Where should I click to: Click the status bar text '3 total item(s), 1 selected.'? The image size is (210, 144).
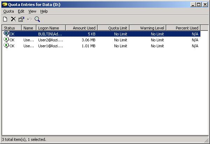click(x=24, y=139)
